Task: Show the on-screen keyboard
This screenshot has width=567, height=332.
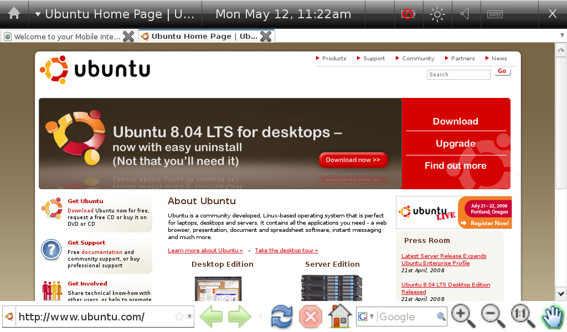Action: (x=494, y=14)
